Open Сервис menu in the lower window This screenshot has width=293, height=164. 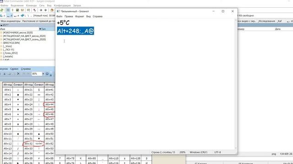14,69
